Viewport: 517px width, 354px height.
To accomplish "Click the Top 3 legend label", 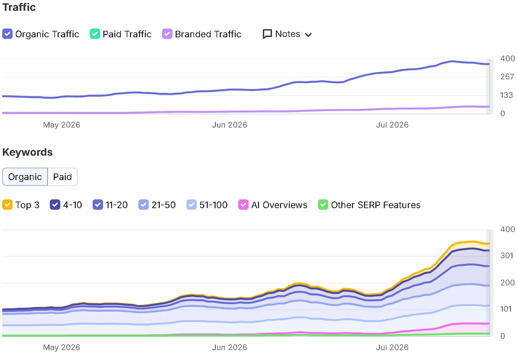I will coord(27,205).
